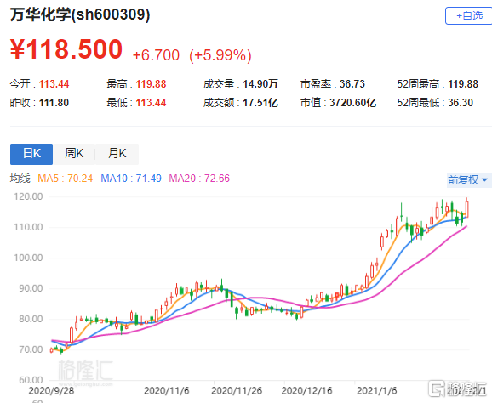Switch to 月K monthly chart tab
492x403 pixels.
pyautogui.click(x=117, y=154)
